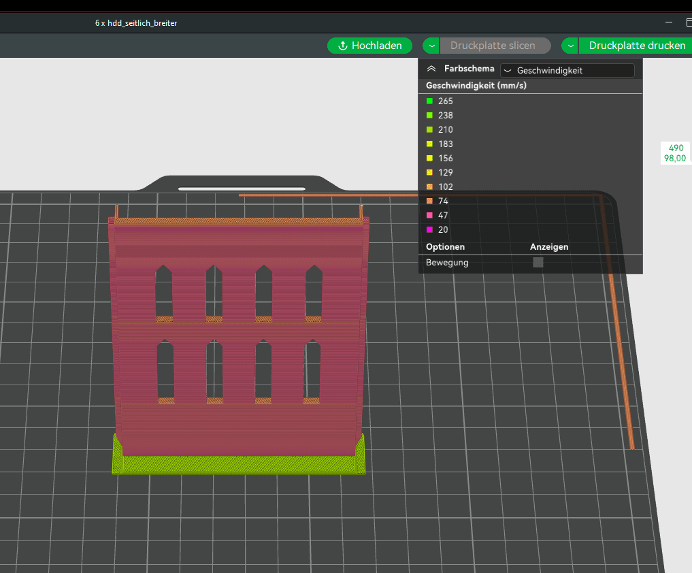Click the 74 mm/s salmon swatch
692x573 pixels.
pyautogui.click(x=429, y=201)
